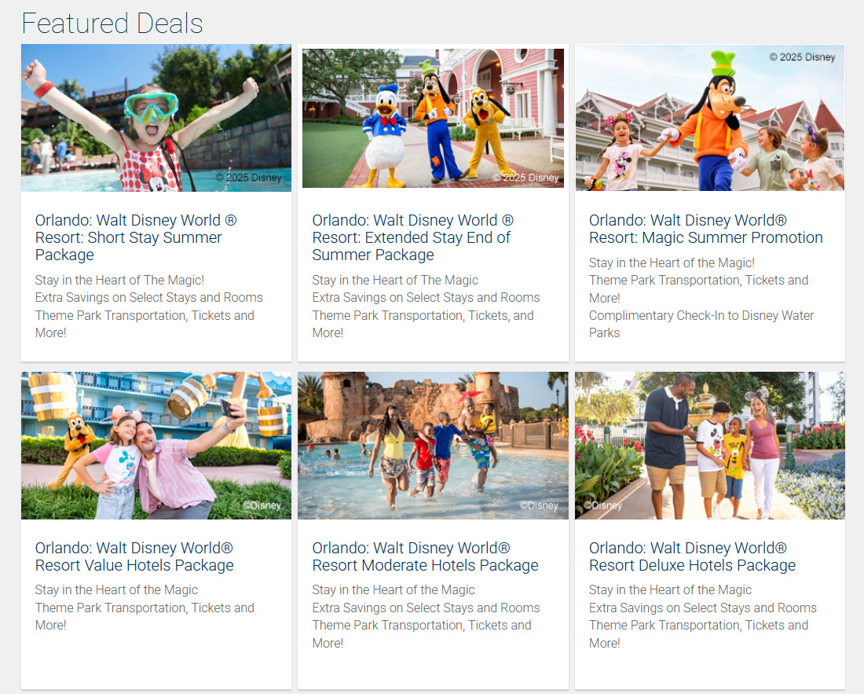Open the Moderate Hotels Package thumbnail image
864x694 pixels.
point(433,446)
